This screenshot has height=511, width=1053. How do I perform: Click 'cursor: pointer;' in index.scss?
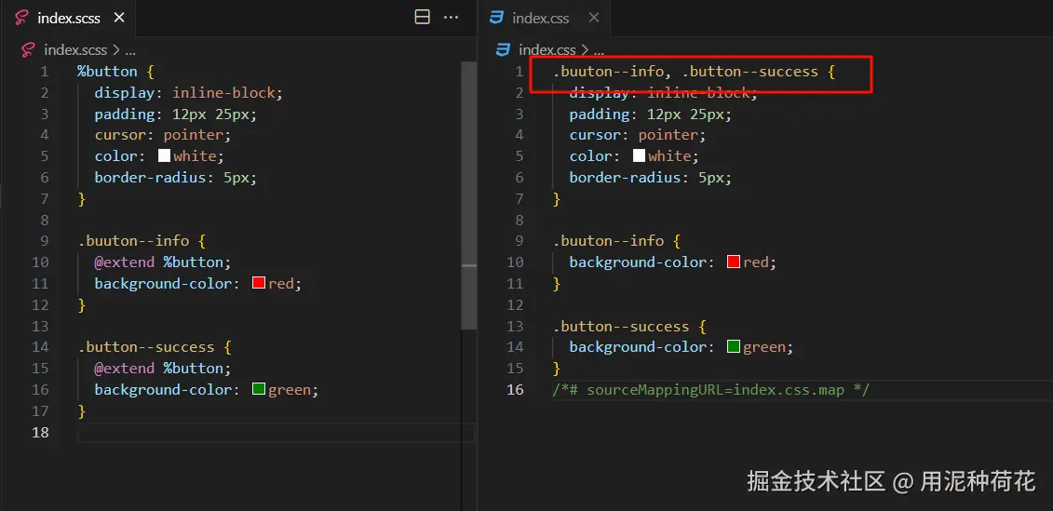(163, 134)
